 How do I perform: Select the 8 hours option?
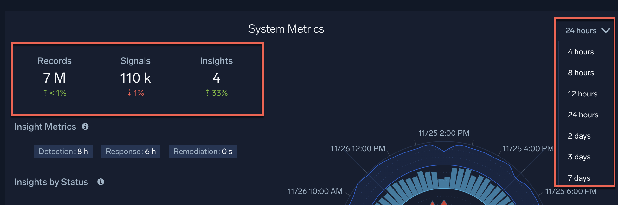point(581,73)
